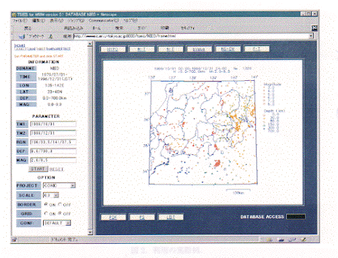The width and height of the screenshot is (338, 258).
Task: Set BORDER radio to OFF
Action: pyautogui.click(x=60, y=204)
